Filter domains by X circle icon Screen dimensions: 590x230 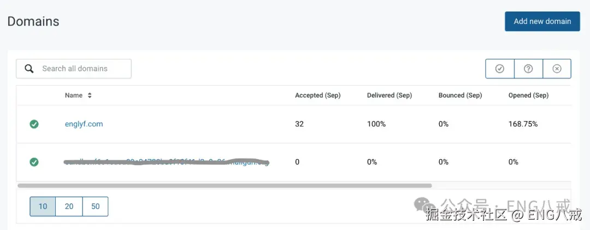click(x=557, y=69)
